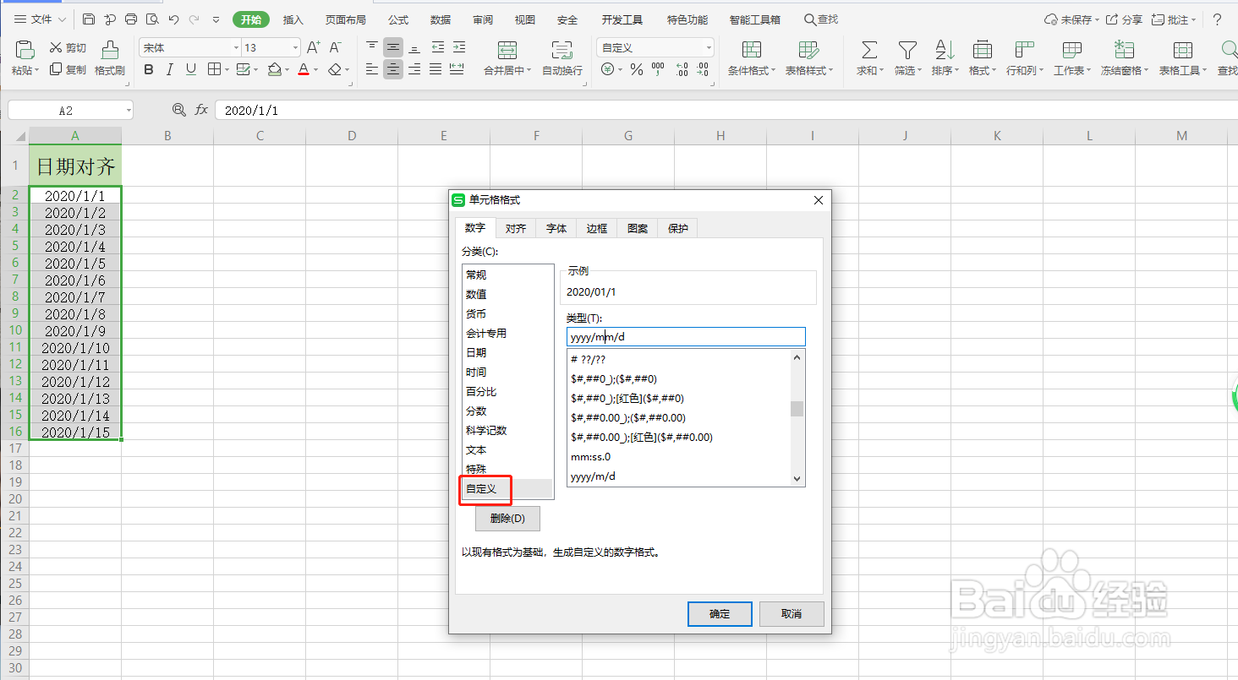
Task: Select the Format Painter (格式刷) tool
Action: coord(110,58)
